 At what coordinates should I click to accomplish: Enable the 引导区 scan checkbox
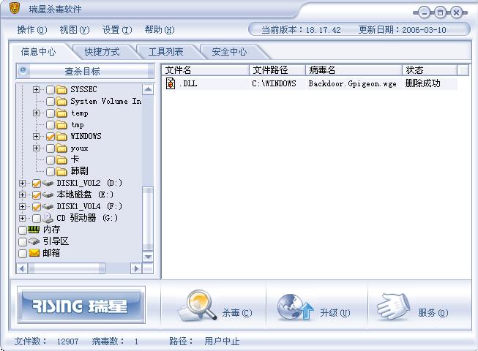23,242
